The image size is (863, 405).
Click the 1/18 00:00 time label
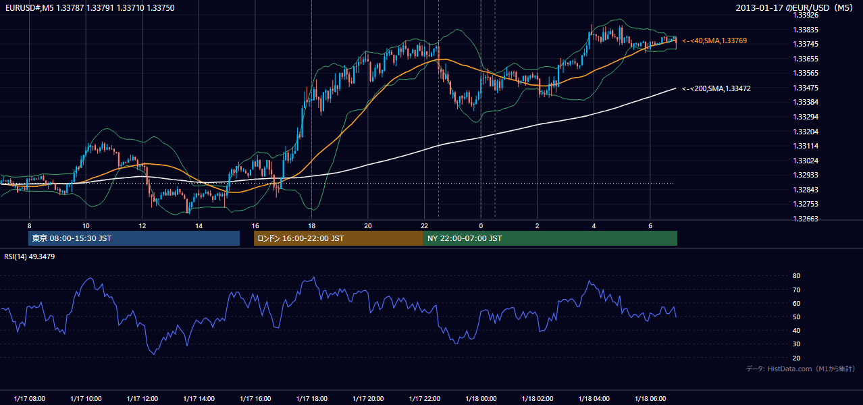pos(481,399)
